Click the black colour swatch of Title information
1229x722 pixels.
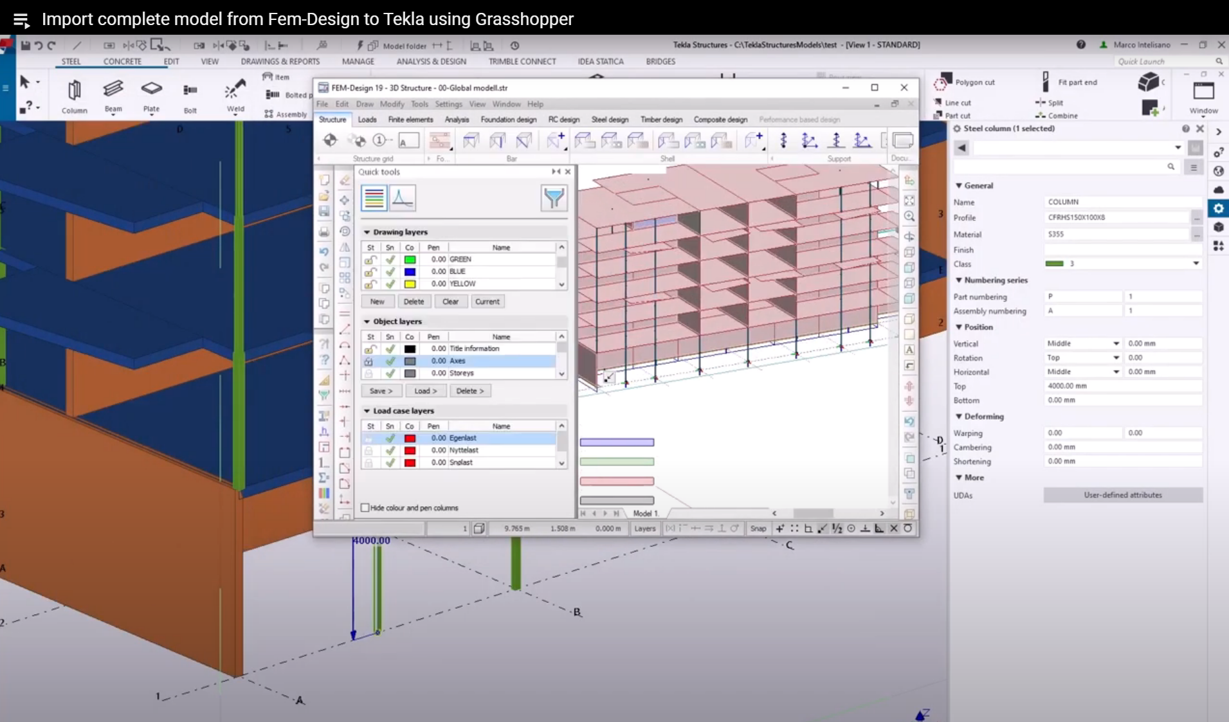tap(410, 348)
